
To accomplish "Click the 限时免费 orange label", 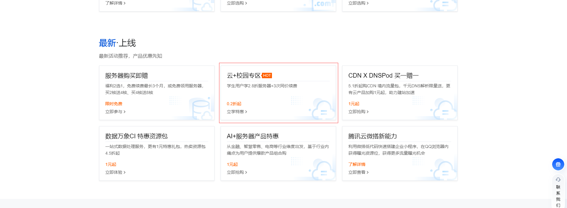I will (114, 104).
